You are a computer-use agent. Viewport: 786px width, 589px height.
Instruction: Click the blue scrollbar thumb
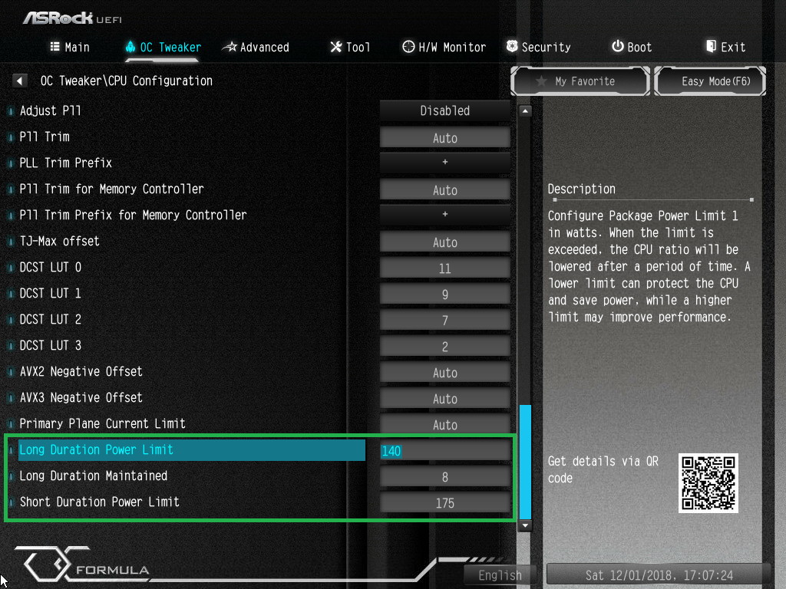(x=525, y=462)
